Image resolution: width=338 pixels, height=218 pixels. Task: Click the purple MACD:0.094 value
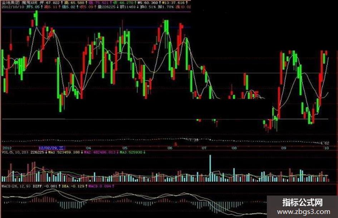click(x=100, y=186)
